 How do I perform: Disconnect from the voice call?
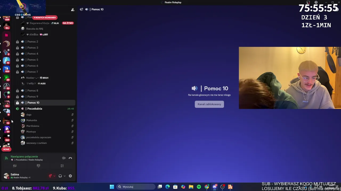coord(70,158)
